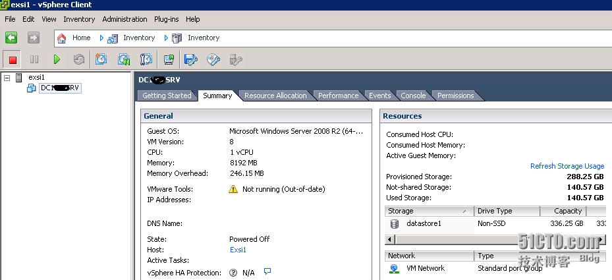Select the datastore1 storage row
Screen dimensions: 612x280
point(495,224)
